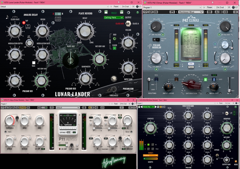Click the Lunar Lander help question mark icon
Screen dimensions: 240x169
click(x=138, y=12)
